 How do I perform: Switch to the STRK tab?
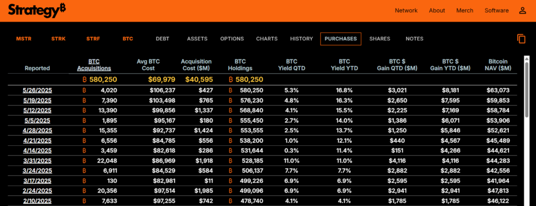click(x=59, y=39)
